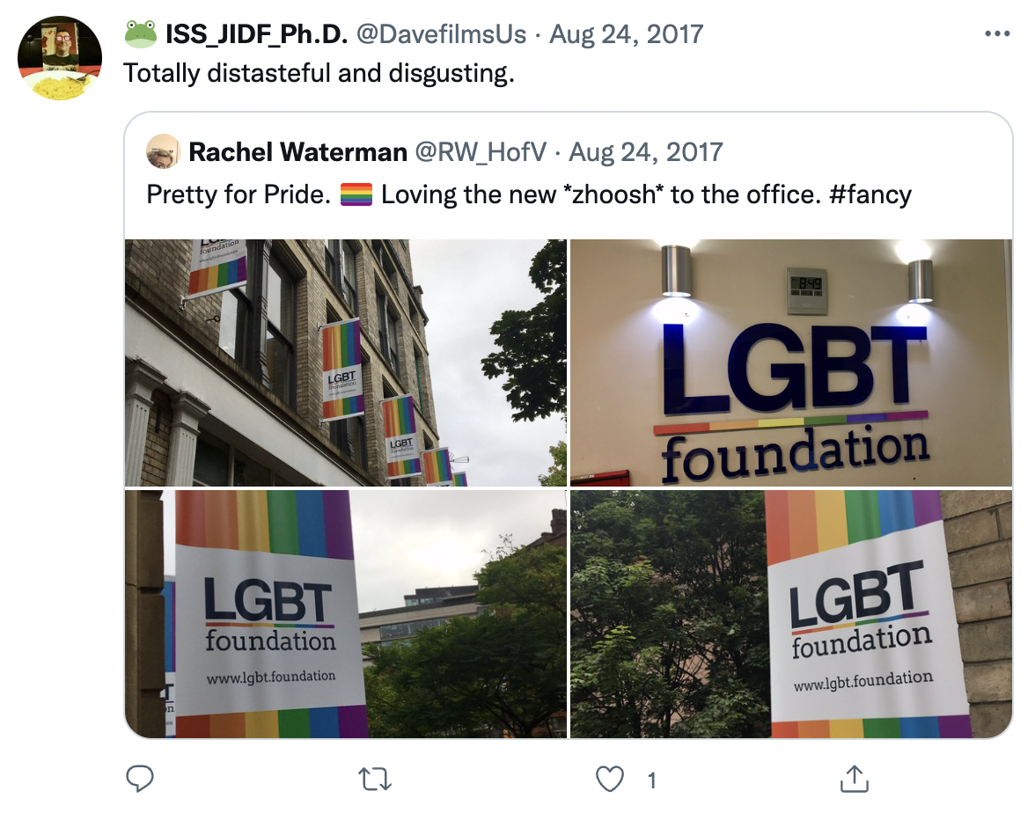Open quoted tweet text 'Pretty for Pride'
Screen dimensions: 1035x813
239,194
